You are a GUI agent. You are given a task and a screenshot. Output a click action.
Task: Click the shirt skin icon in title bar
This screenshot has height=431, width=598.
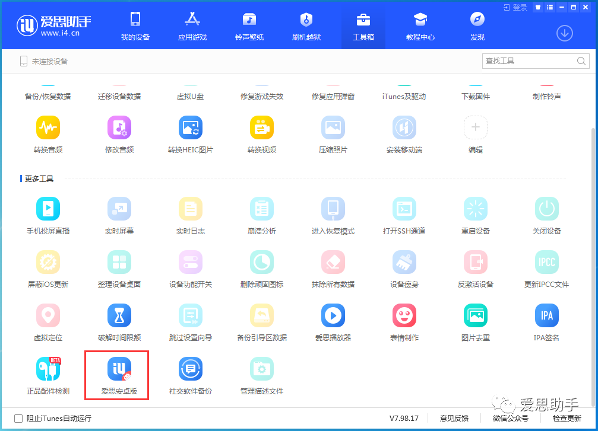point(538,7)
